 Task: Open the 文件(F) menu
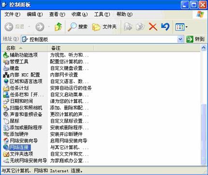click(12, 15)
